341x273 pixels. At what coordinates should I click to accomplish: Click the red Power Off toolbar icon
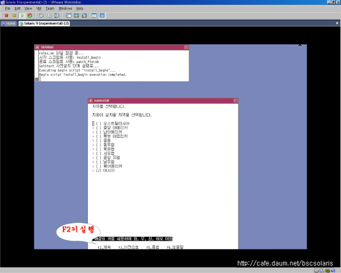6,15
